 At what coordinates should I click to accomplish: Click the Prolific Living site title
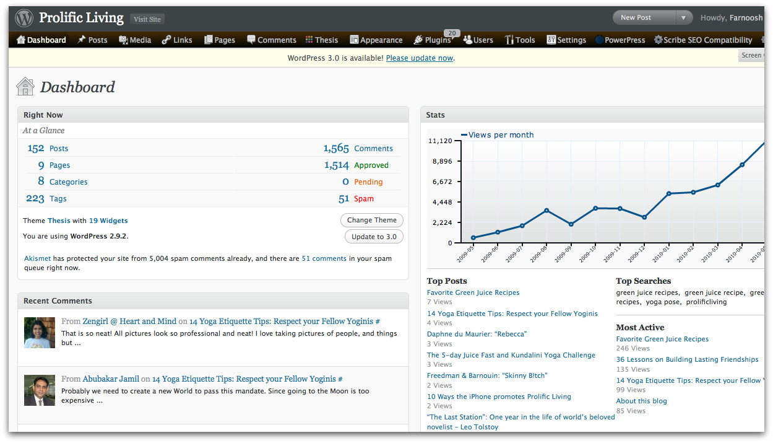[x=81, y=18]
